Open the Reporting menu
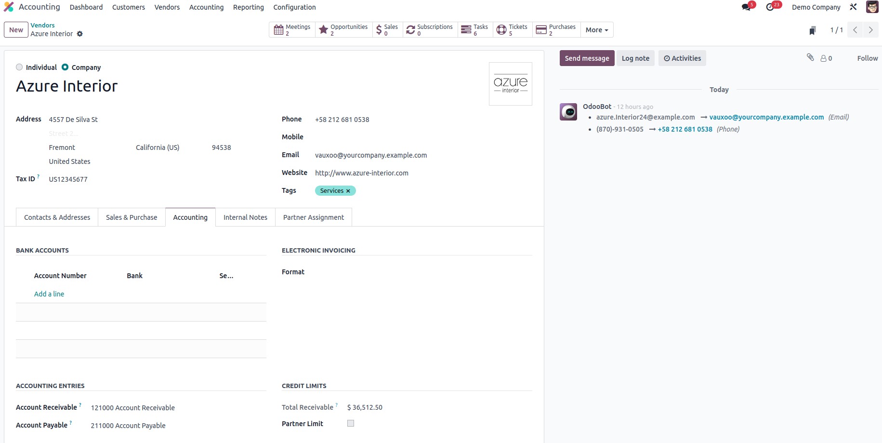Image resolution: width=882 pixels, height=443 pixels. click(x=249, y=7)
